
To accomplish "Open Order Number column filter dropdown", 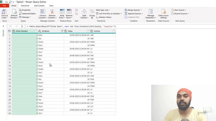I will (36, 31).
